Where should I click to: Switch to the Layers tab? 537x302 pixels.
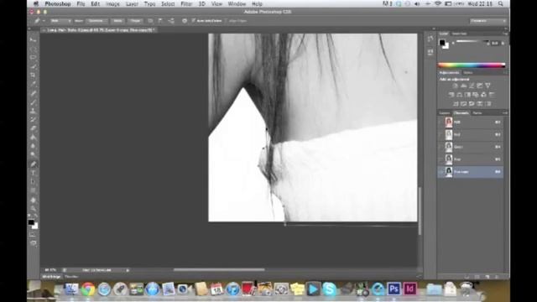click(x=445, y=113)
